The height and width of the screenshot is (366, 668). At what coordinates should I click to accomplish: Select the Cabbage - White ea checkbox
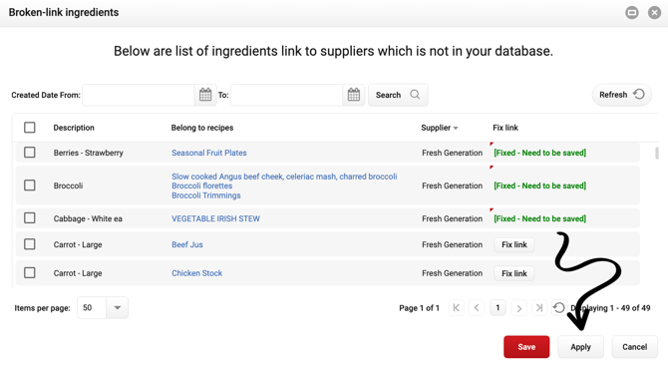pos(29,218)
